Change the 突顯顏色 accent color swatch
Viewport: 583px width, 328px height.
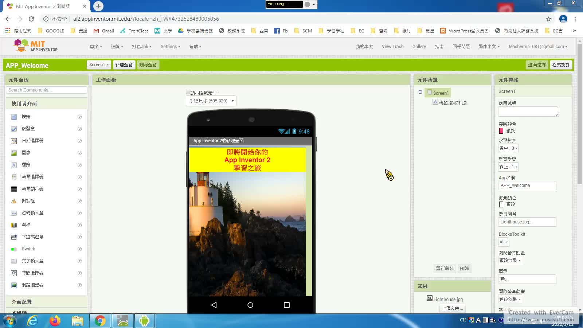click(x=501, y=131)
